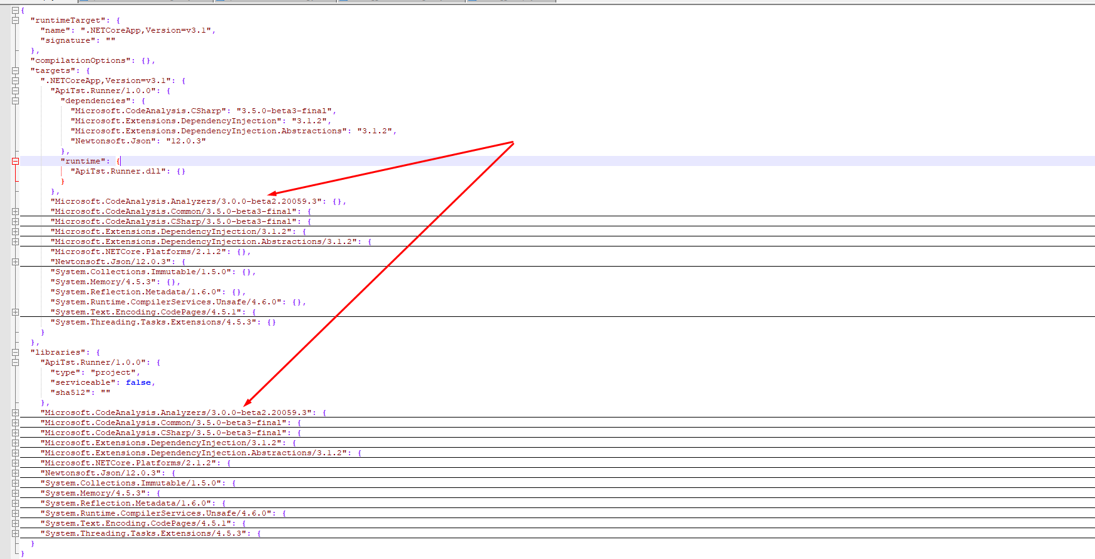This screenshot has width=1095, height=559.
Task: Click the "name": ".NETCoreApp,Version=v3.1" line
Action: (x=128, y=30)
